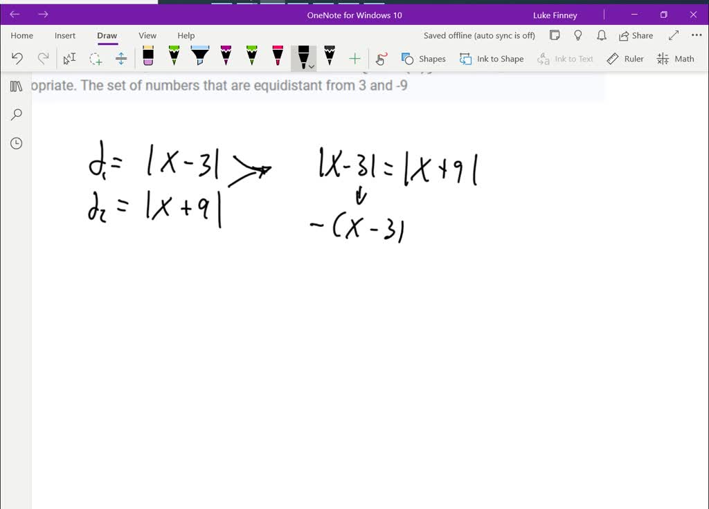Open the Math assistant
Viewport: 709px width, 509px height.
(x=675, y=59)
